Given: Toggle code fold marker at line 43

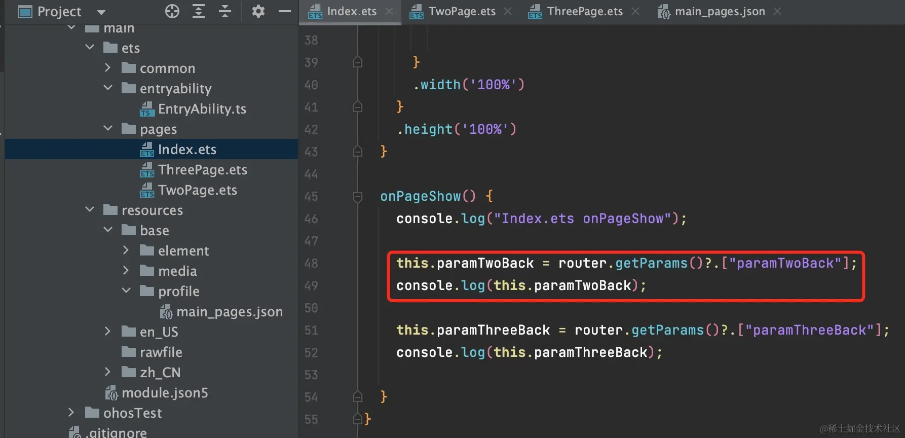Looking at the screenshot, I should [358, 151].
